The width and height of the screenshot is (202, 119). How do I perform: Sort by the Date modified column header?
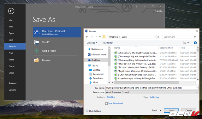pos(166,48)
